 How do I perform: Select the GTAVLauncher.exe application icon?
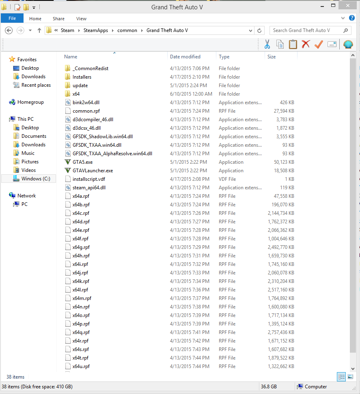[68, 170]
